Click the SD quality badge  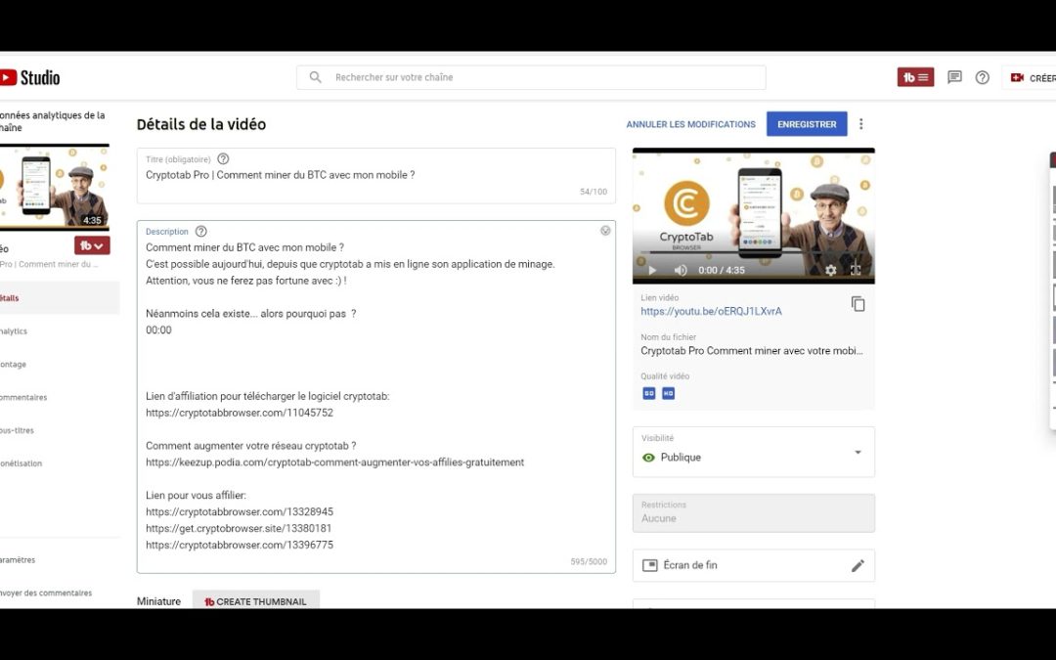coord(648,392)
